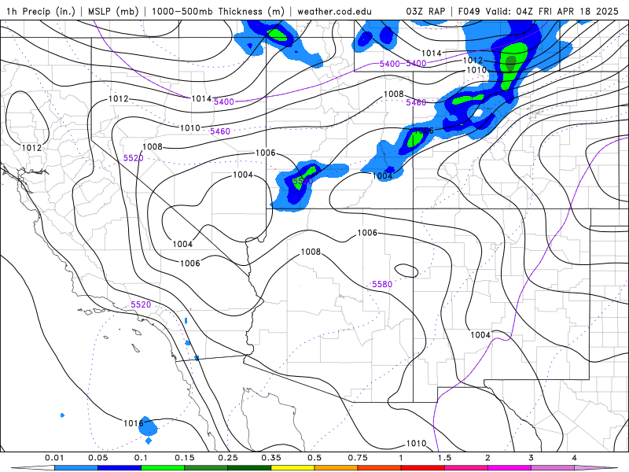Pick the yellow 0.35–0.5 legend swatch

click(x=292, y=468)
